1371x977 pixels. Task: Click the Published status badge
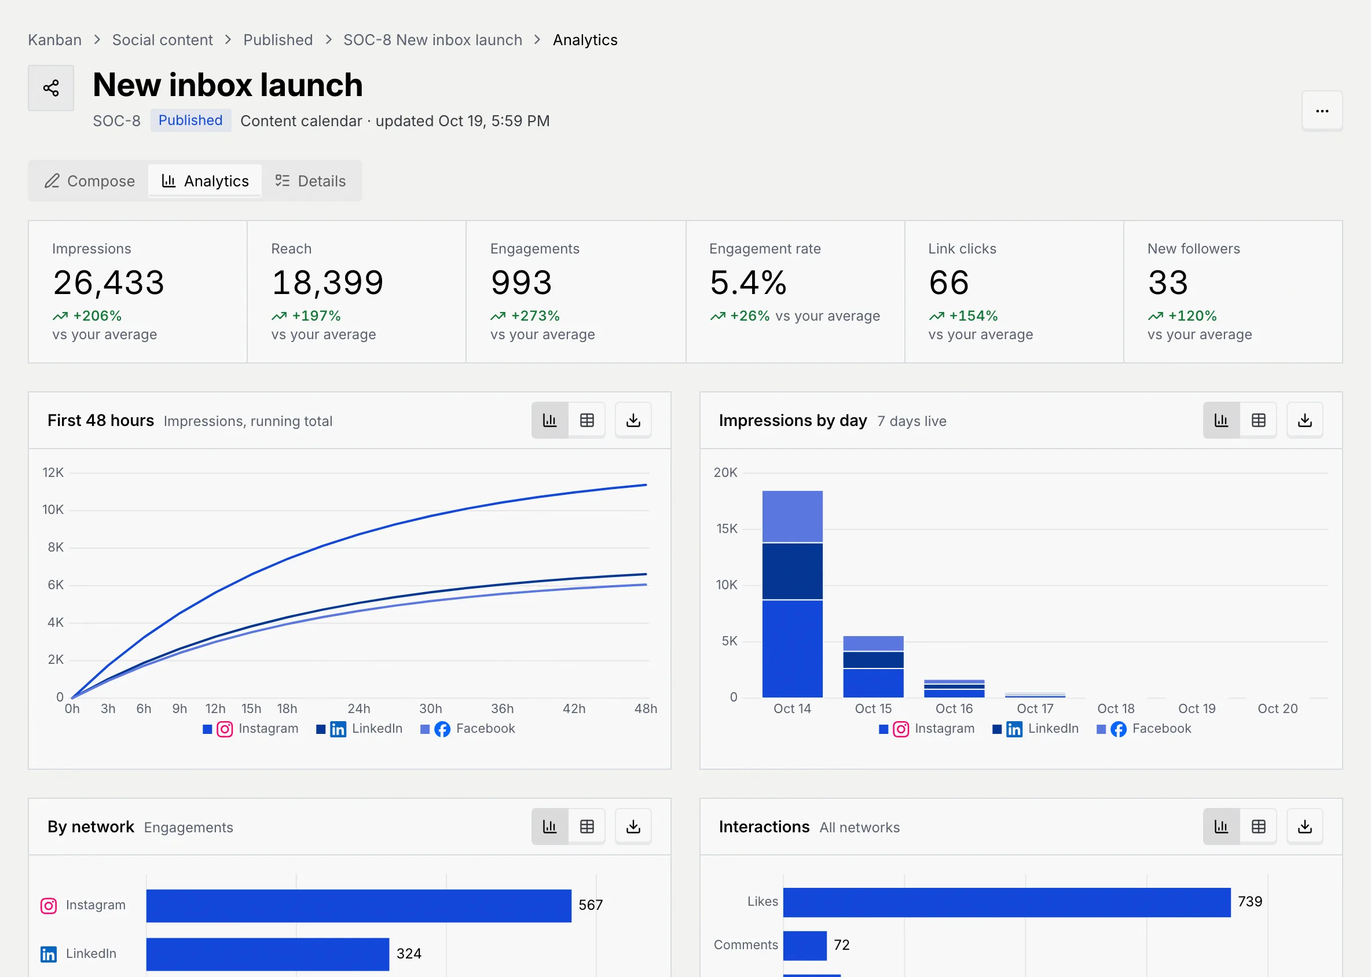point(191,120)
